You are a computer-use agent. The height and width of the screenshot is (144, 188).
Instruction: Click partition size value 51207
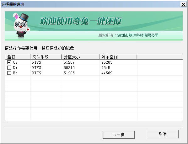(x=69, y=62)
